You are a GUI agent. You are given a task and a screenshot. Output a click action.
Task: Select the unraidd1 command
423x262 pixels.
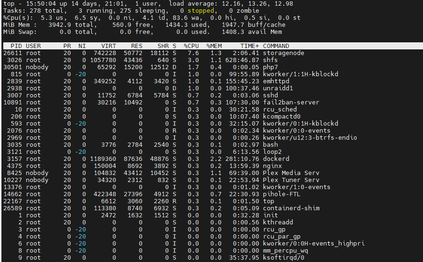(278, 88)
